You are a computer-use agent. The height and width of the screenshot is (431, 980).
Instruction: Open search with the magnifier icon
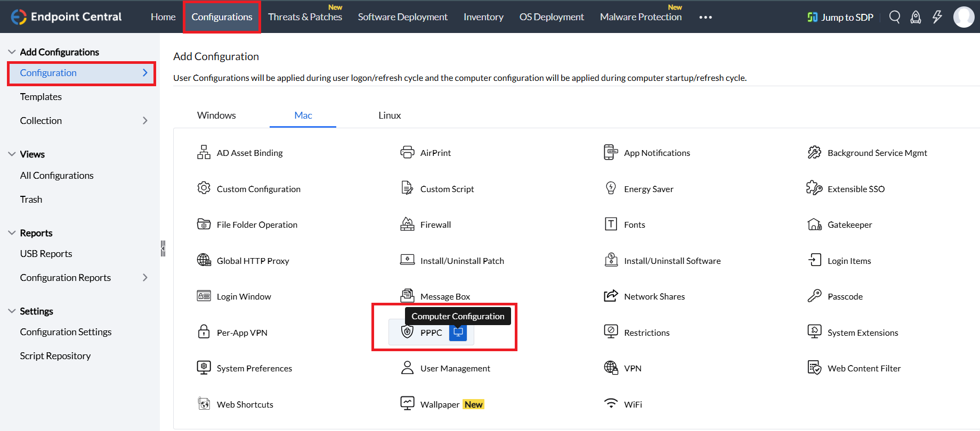pyautogui.click(x=895, y=17)
